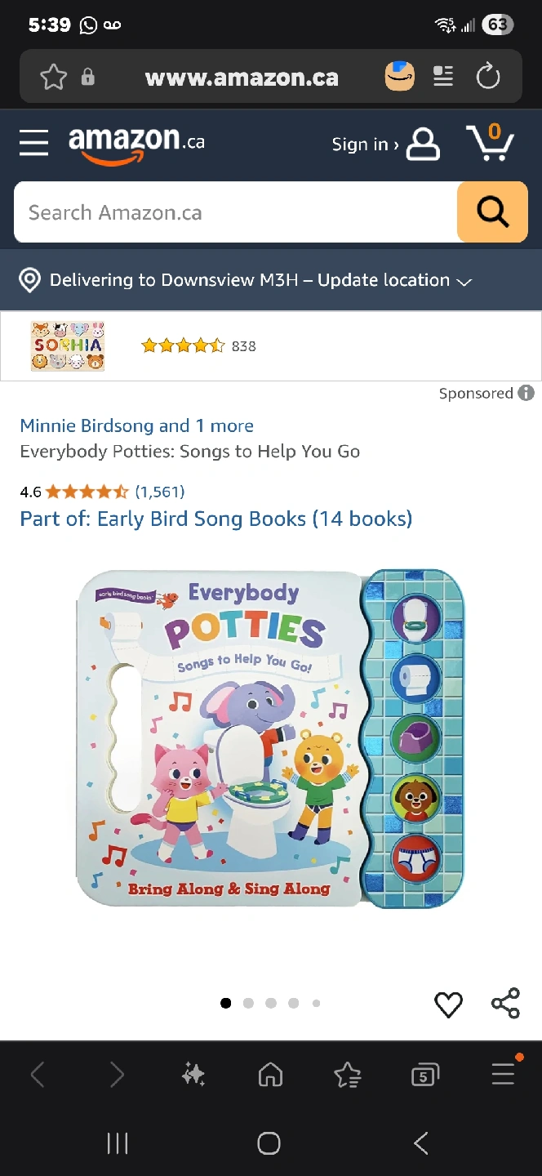Image resolution: width=542 pixels, height=1176 pixels.
Task: Open the Amazon hamburger menu
Action: (34, 143)
